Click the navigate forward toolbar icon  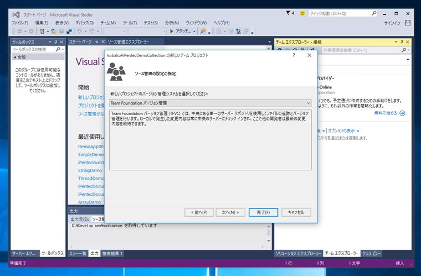tap(31, 32)
